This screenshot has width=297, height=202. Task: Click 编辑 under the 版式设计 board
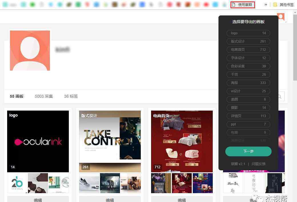110,199
